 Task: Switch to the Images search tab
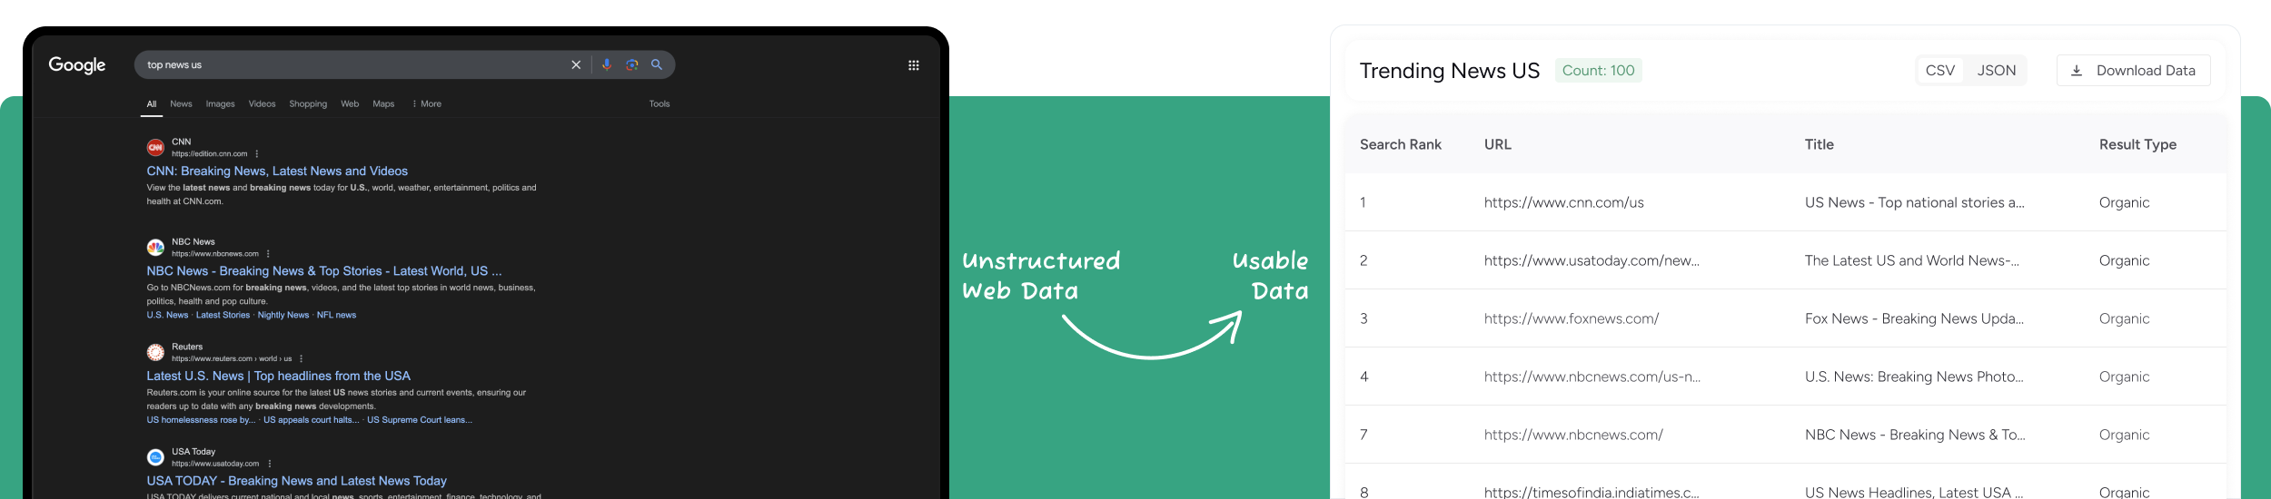pos(220,104)
